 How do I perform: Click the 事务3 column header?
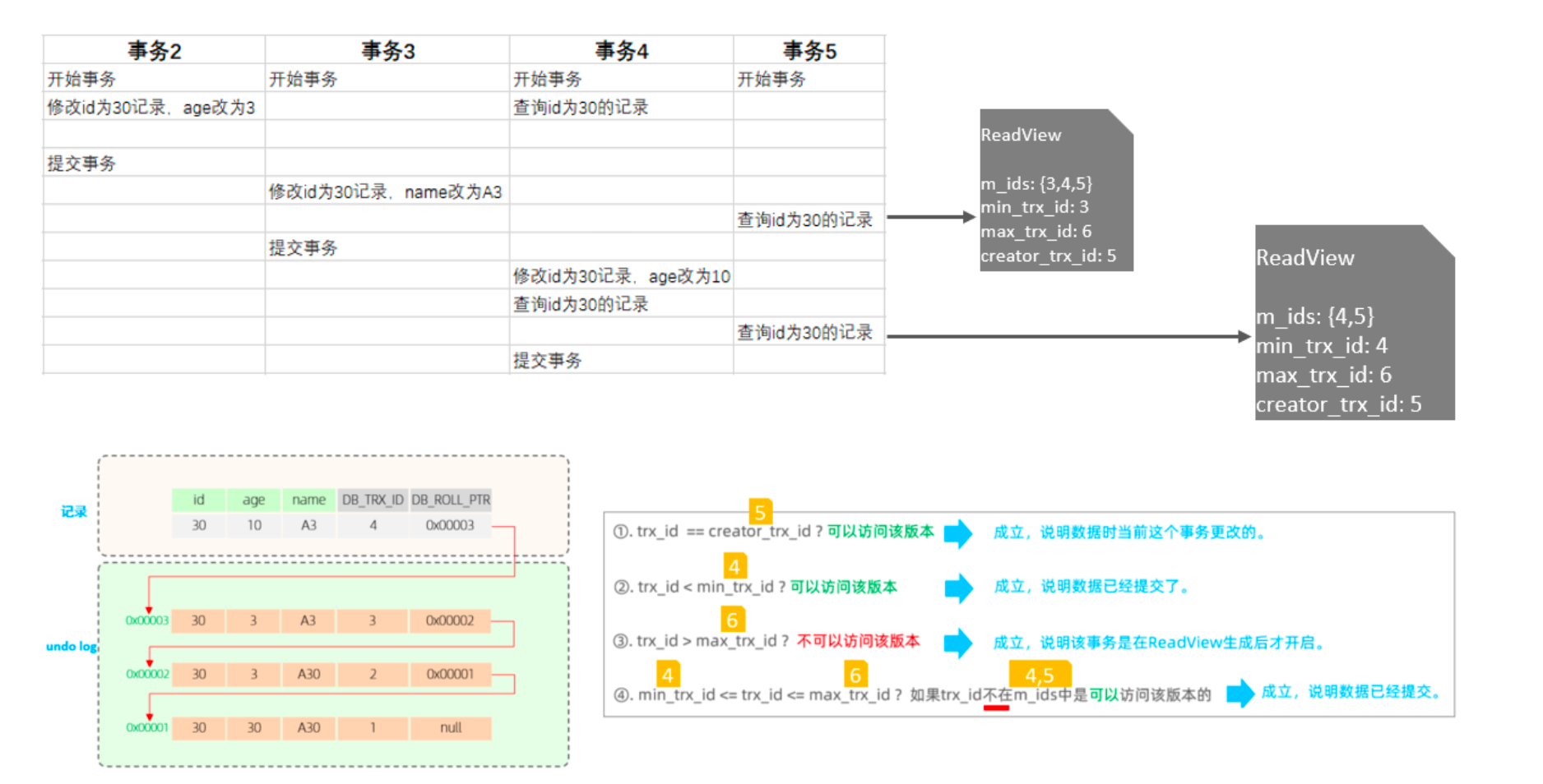pyautogui.click(x=387, y=50)
